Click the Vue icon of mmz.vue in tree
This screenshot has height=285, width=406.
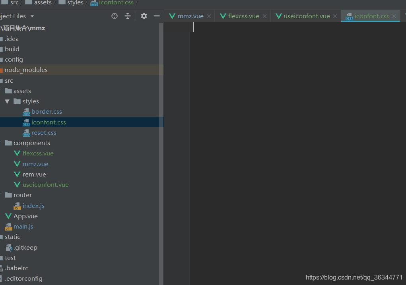17,164
